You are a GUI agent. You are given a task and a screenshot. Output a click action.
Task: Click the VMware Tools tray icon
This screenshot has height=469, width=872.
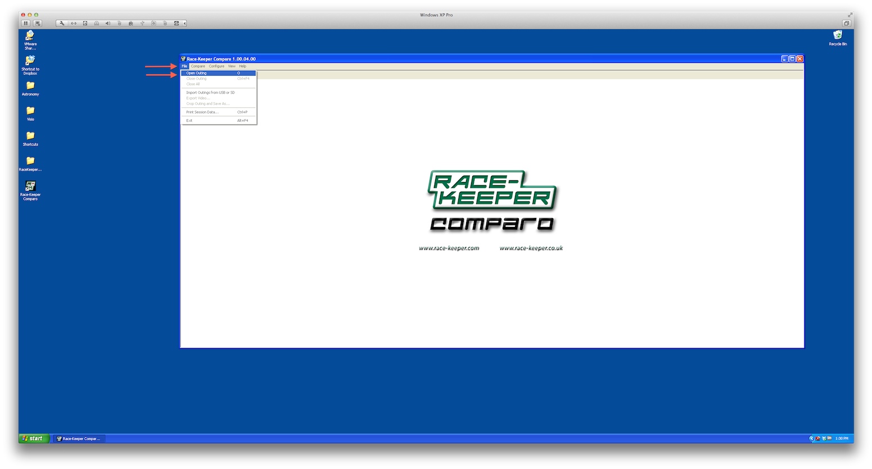pos(829,438)
